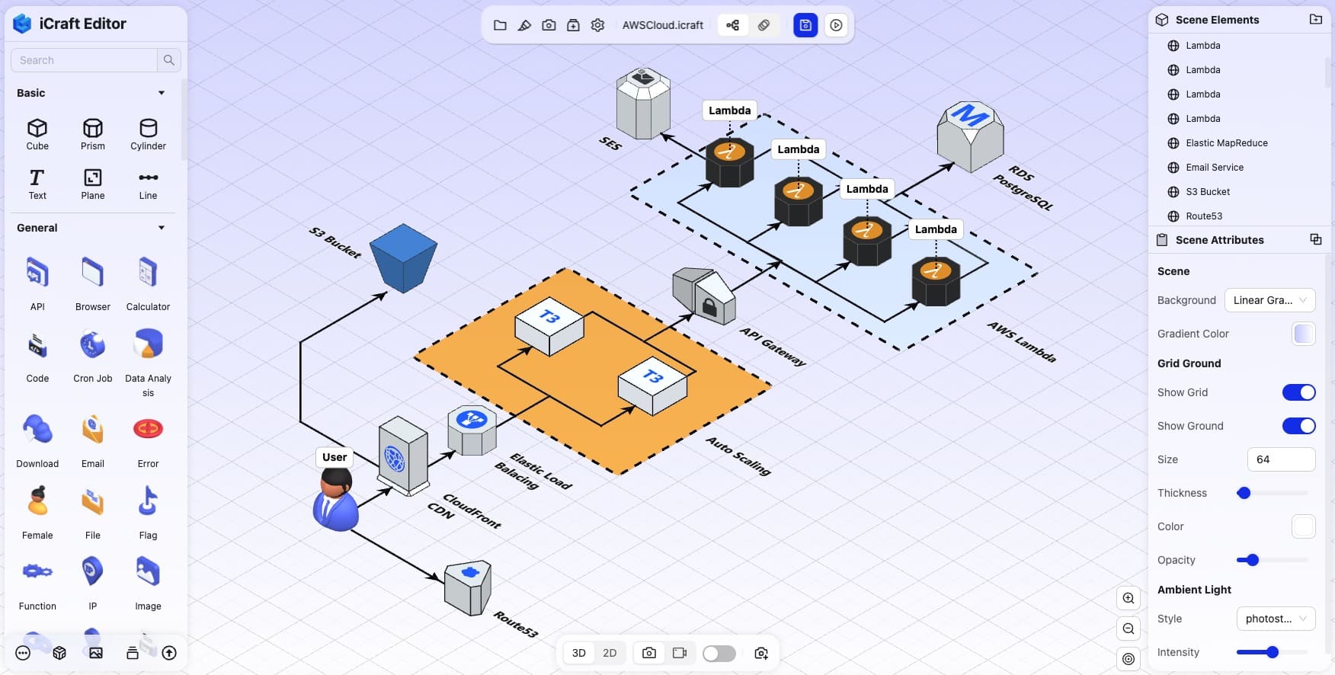Viewport: 1335px width, 675px height.
Task: Start preview with the play icon
Action: click(836, 25)
